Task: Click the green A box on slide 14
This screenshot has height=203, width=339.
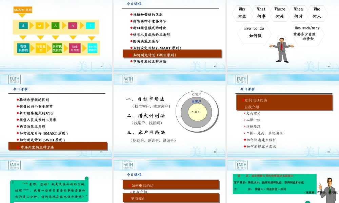Action: pyautogui.click(x=55, y=26)
